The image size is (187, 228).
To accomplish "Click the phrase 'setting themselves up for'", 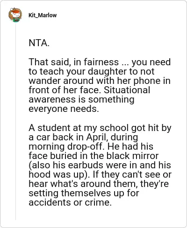I will point(84,193).
